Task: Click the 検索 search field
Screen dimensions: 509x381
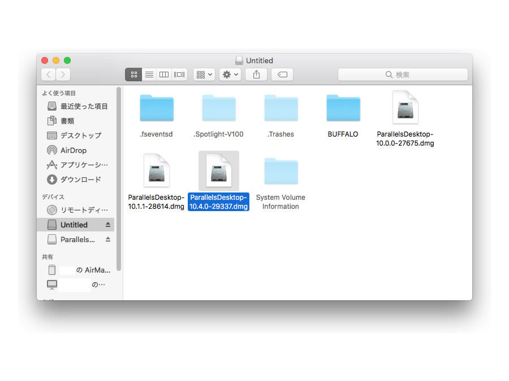Action: 403,75
